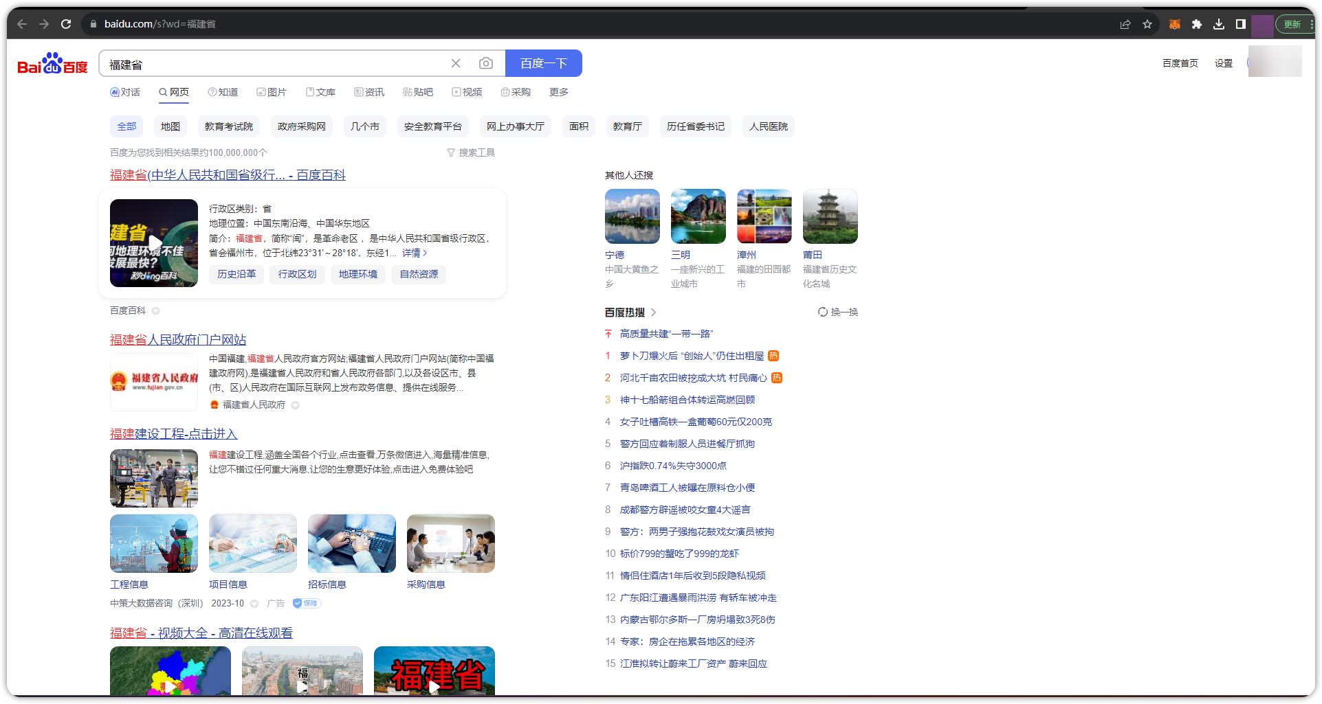The width and height of the screenshot is (1322, 704).
Task: Toggle the star next to 中策大数据咨询
Action: tap(254, 603)
